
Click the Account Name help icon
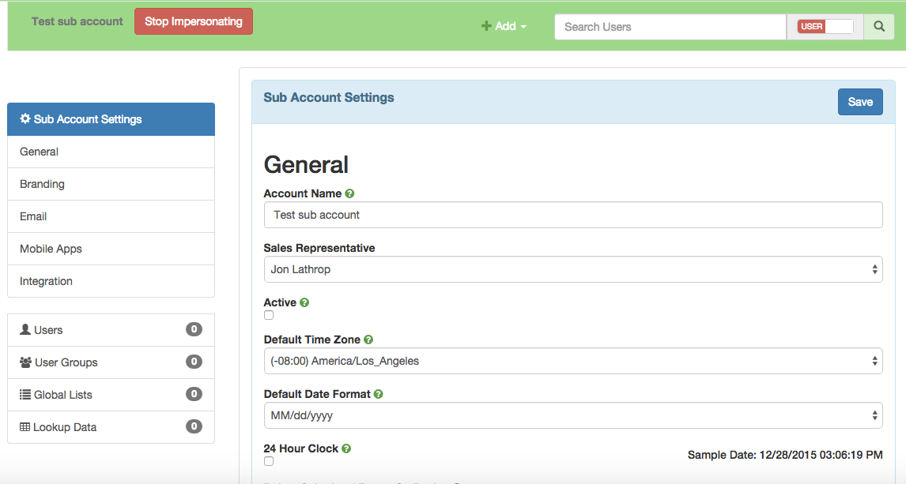[x=349, y=193]
